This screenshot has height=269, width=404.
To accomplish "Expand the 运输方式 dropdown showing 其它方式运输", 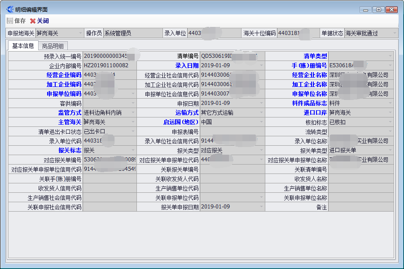I will coord(261,113).
